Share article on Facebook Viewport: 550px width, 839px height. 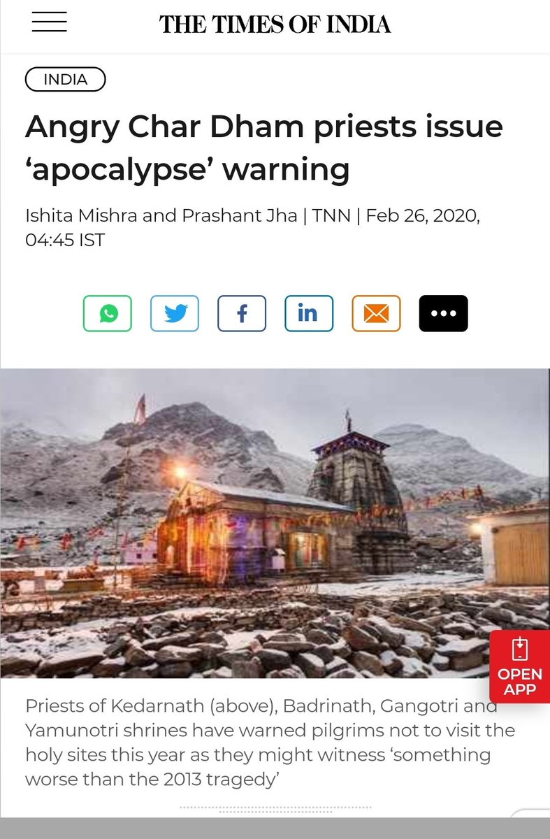(242, 313)
